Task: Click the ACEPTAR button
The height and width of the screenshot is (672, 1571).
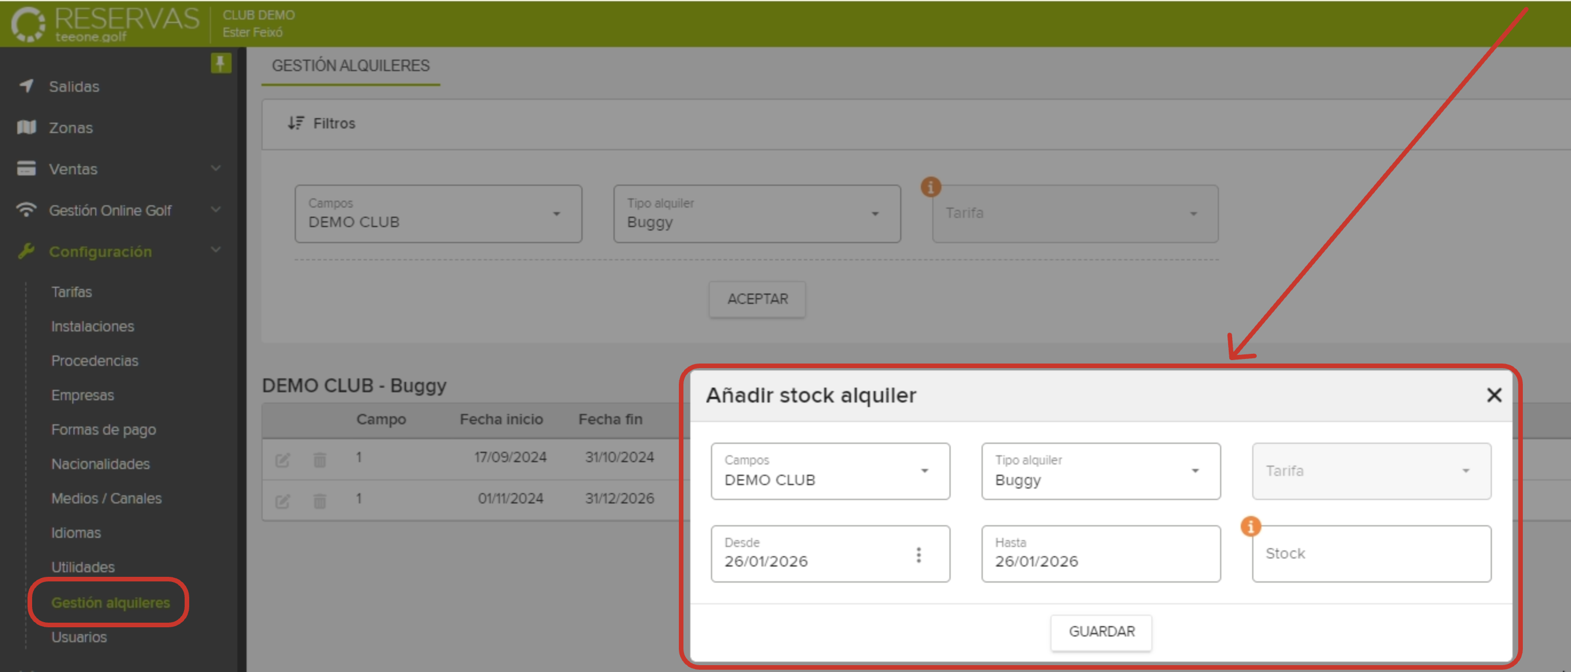Action: (757, 299)
